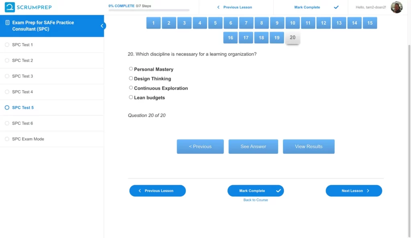Click the ScrumPrep logo icon

tap(10, 7)
